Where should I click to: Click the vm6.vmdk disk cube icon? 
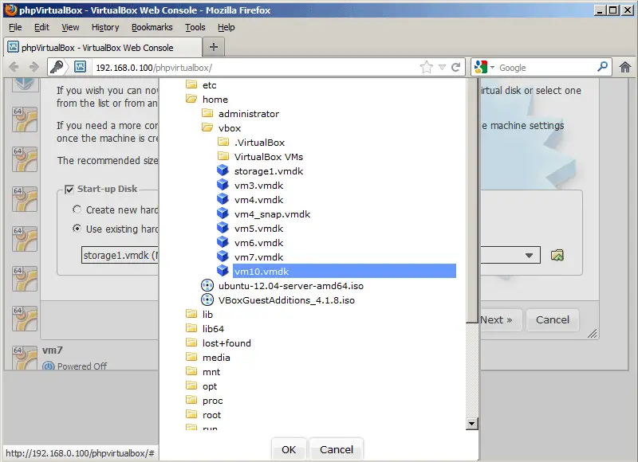click(223, 242)
